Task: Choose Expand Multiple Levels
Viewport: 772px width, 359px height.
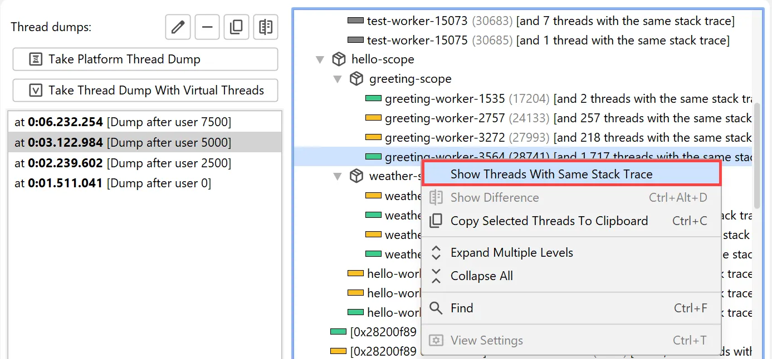Action: [x=571, y=253]
